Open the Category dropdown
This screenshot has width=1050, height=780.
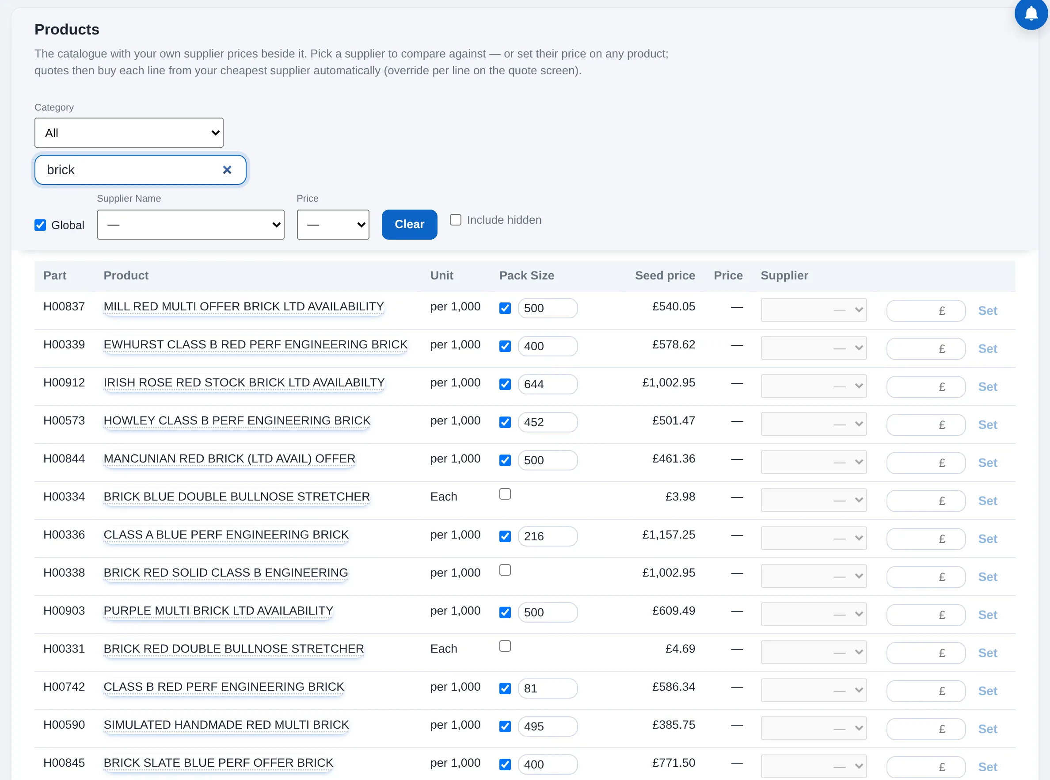[x=129, y=133]
